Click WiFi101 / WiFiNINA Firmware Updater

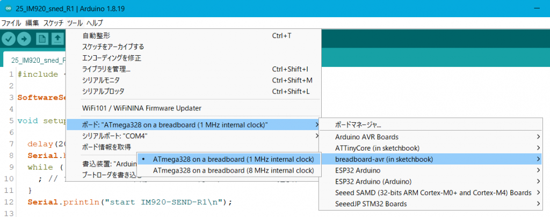(142, 108)
